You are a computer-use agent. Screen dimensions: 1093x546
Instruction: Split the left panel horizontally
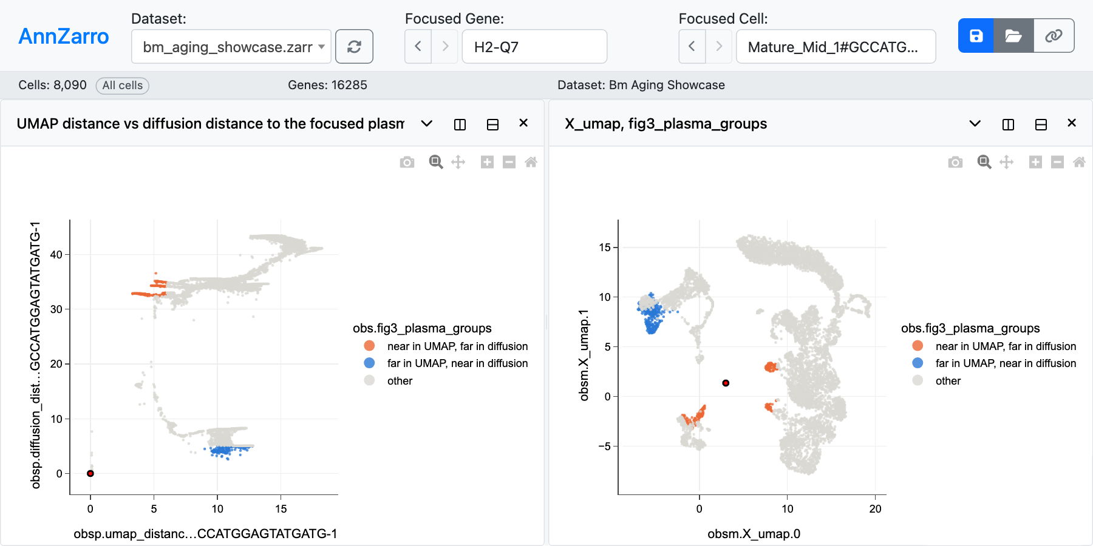click(x=493, y=124)
